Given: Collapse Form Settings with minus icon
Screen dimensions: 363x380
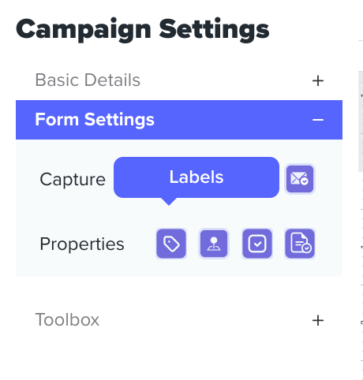Looking at the screenshot, I should click(x=318, y=120).
